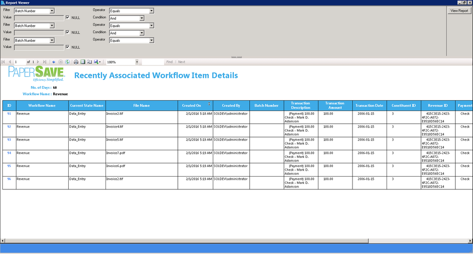The width and height of the screenshot is (473, 254).
Task: Open workflow item ID 96
Action: [9, 179]
